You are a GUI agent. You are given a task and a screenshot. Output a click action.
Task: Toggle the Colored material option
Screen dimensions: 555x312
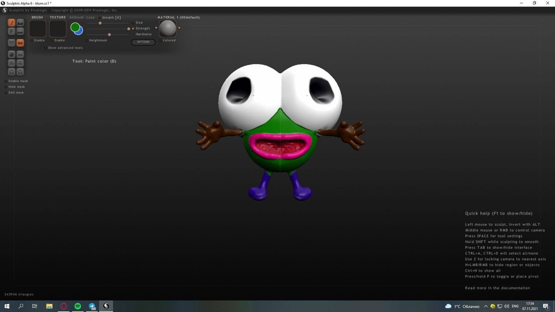tap(160, 41)
